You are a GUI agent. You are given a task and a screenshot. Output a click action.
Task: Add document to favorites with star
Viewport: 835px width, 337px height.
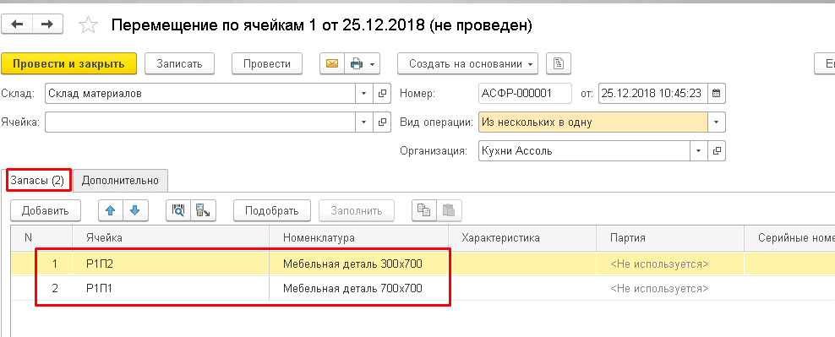click(x=88, y=25)
